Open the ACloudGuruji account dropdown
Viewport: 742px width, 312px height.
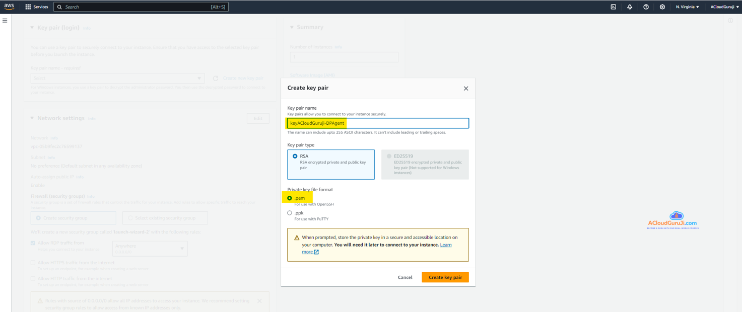click(x=724, y=7)
